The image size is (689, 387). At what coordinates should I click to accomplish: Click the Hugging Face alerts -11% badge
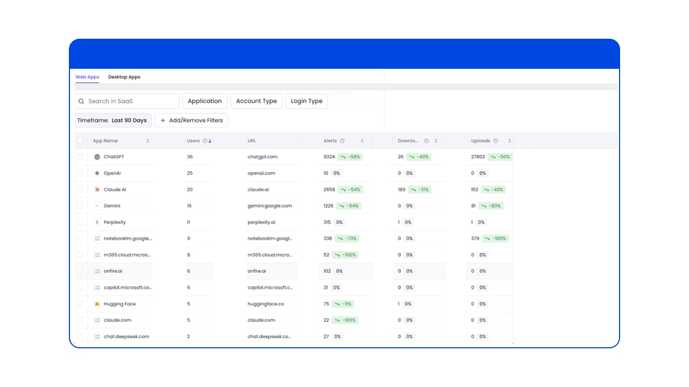pos(342,304)
